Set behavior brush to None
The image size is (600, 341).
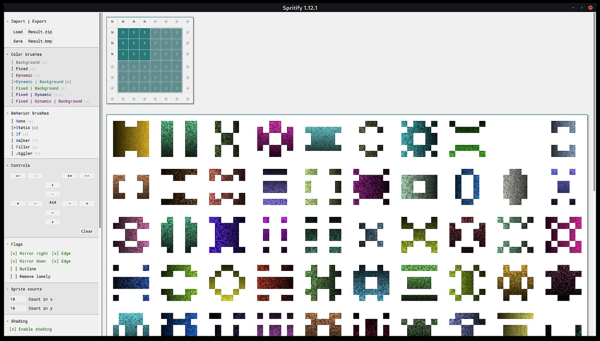(22, 121)
